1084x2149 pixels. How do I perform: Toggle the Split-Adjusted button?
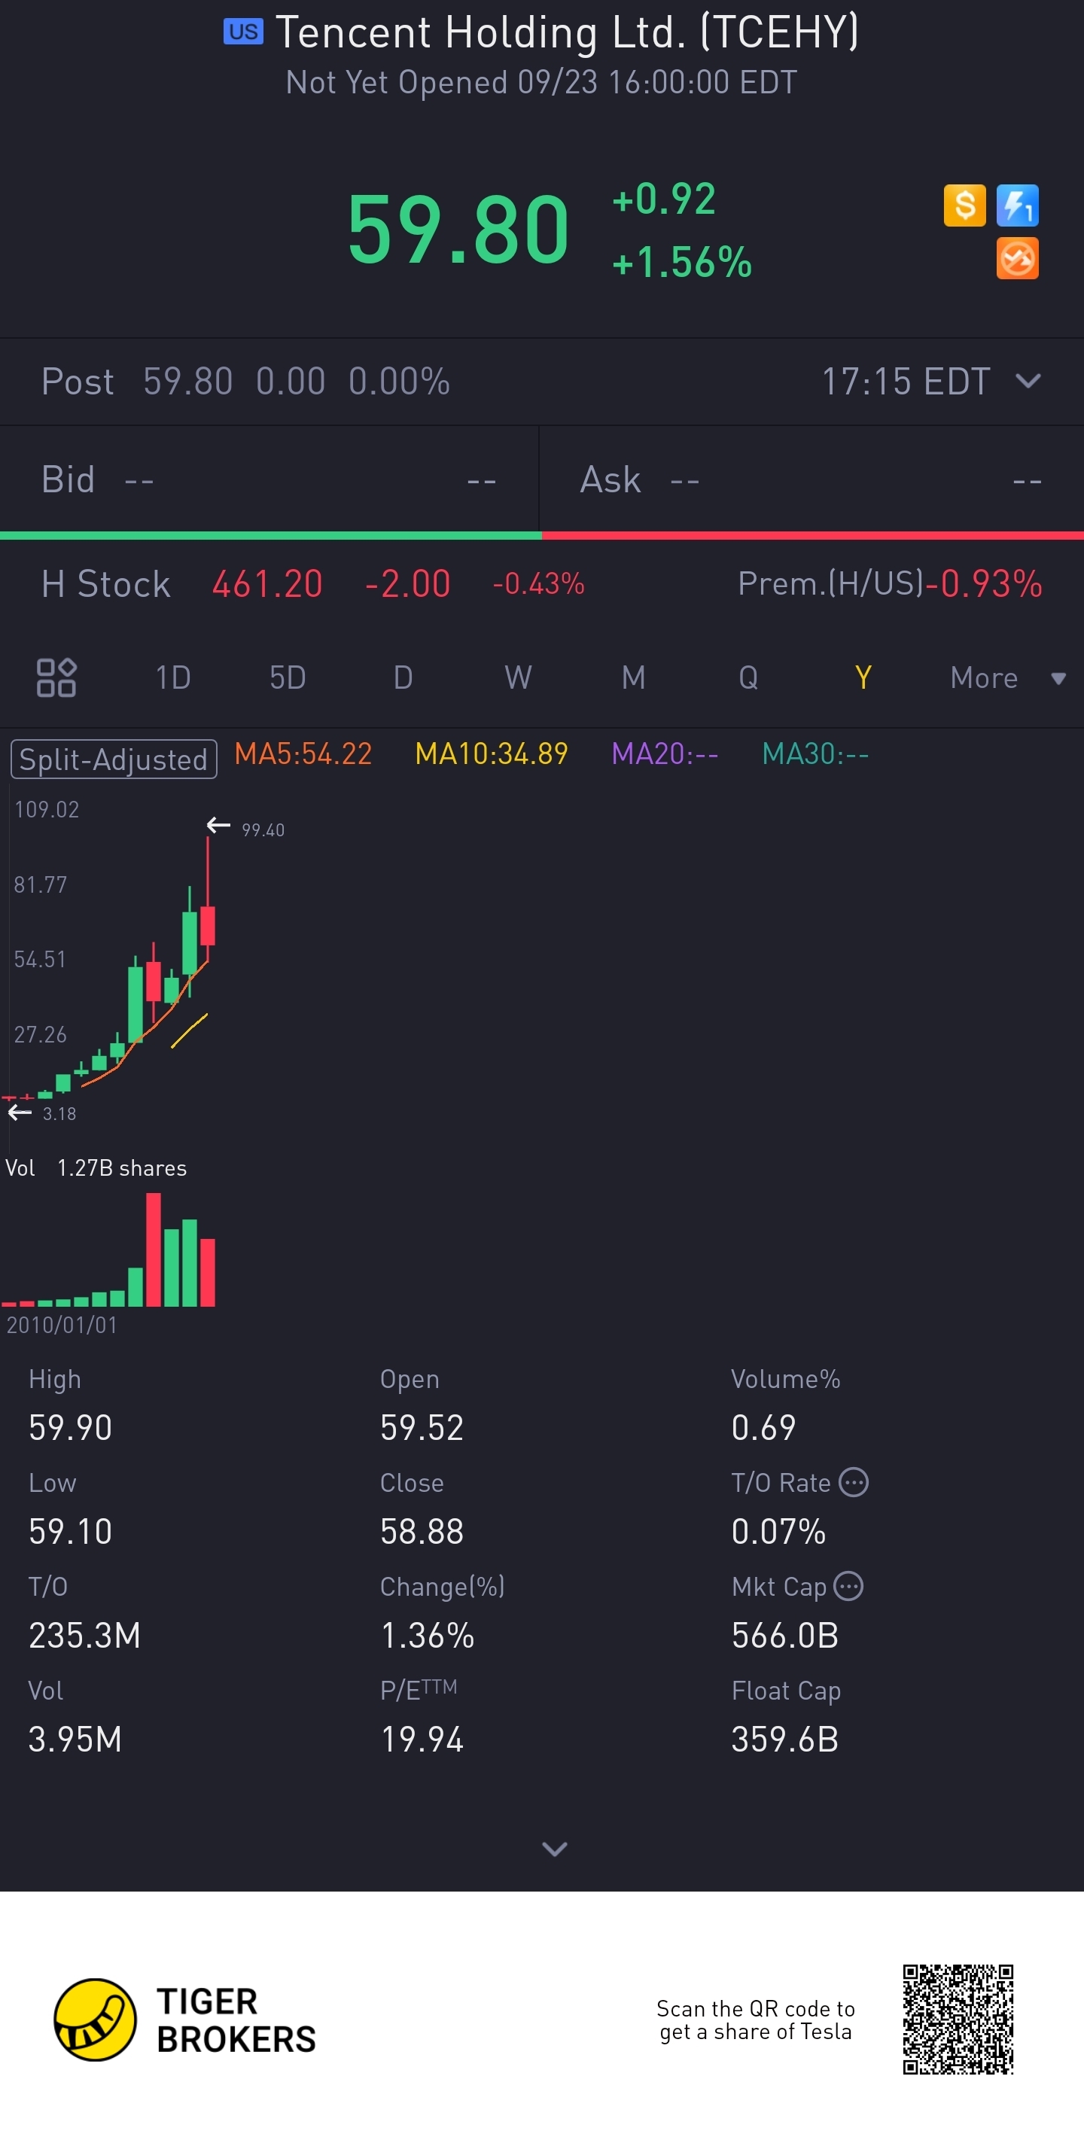(114, 759)
